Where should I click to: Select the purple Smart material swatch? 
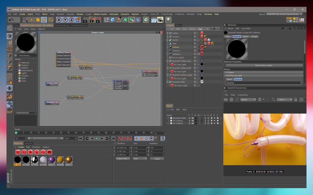[52, 160]
